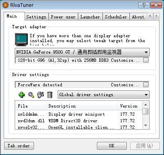Viewport: 164px width, 155px height.
Task: Click the Version column header
Action: pos(130,106)
